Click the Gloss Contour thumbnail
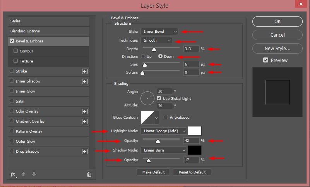The image size is (310, 187). tap(147, 118)
